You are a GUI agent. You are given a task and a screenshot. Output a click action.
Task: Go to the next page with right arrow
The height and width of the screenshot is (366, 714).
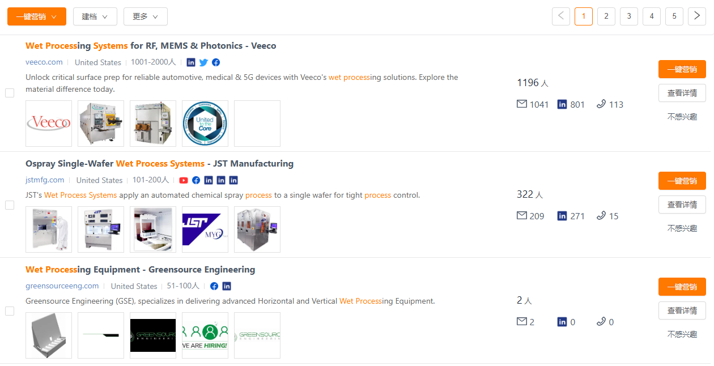(x=697, y=16)
